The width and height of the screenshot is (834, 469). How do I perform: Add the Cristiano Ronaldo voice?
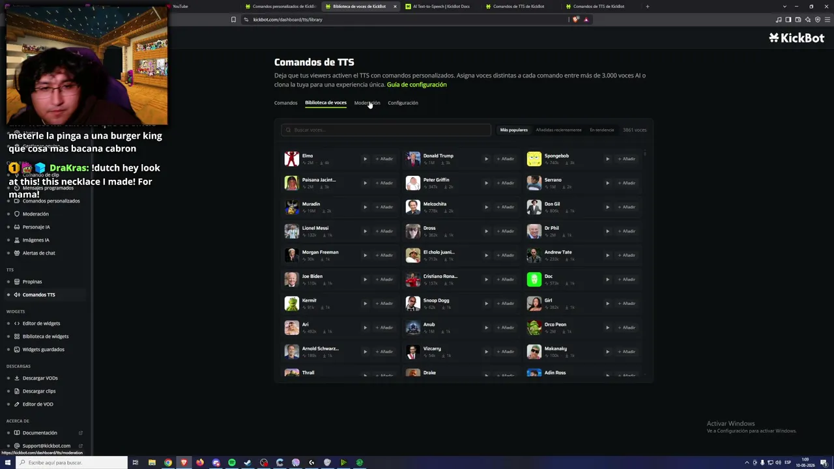pos(506,279)
